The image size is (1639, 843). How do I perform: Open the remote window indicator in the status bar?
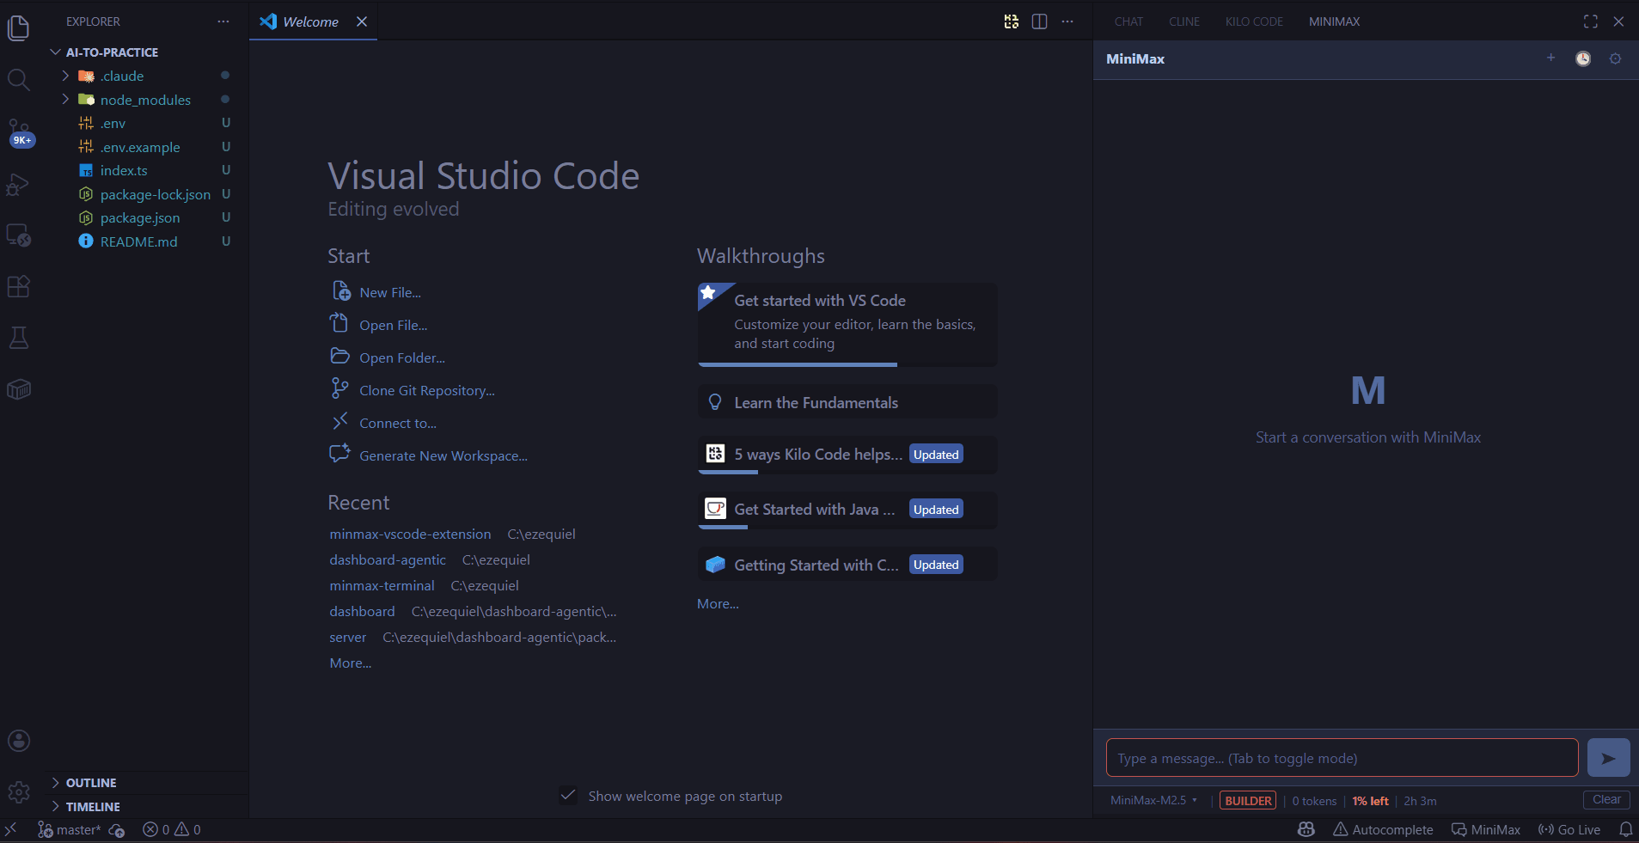tap(10, 829)
